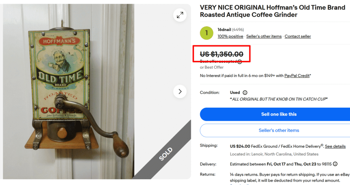Screen dimensions: 350x185
Task: Open delivery estimate info icon
Action: coord(335,164)
